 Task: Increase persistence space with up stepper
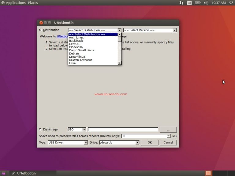[x=169, y=135]
